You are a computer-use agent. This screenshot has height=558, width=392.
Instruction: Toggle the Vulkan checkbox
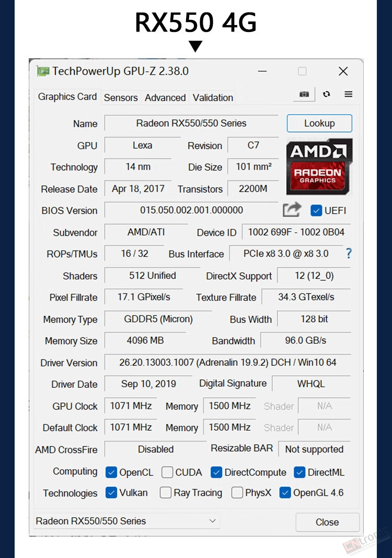(x=111, y=493)
